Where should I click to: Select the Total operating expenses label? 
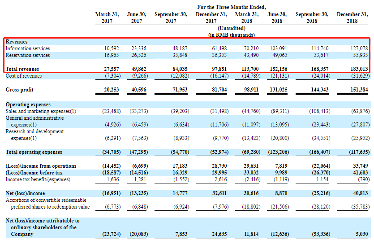[x=34, y=152]
